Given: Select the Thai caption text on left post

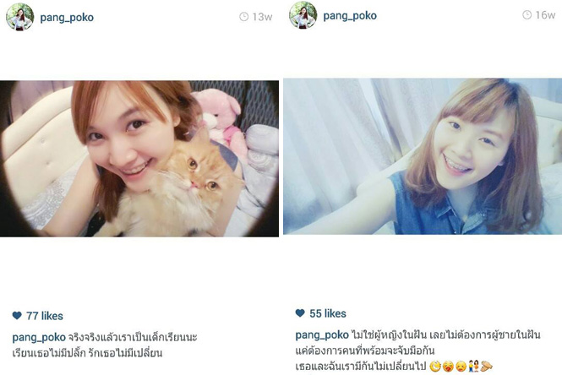Looking at the screenshot, I should [x=105, y=345].
